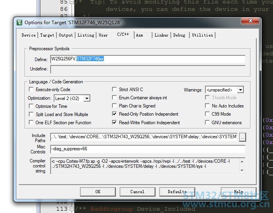The image size is (273, 213).
Task: Enable No Auto Includes
Action: click(x=207, y=106)
